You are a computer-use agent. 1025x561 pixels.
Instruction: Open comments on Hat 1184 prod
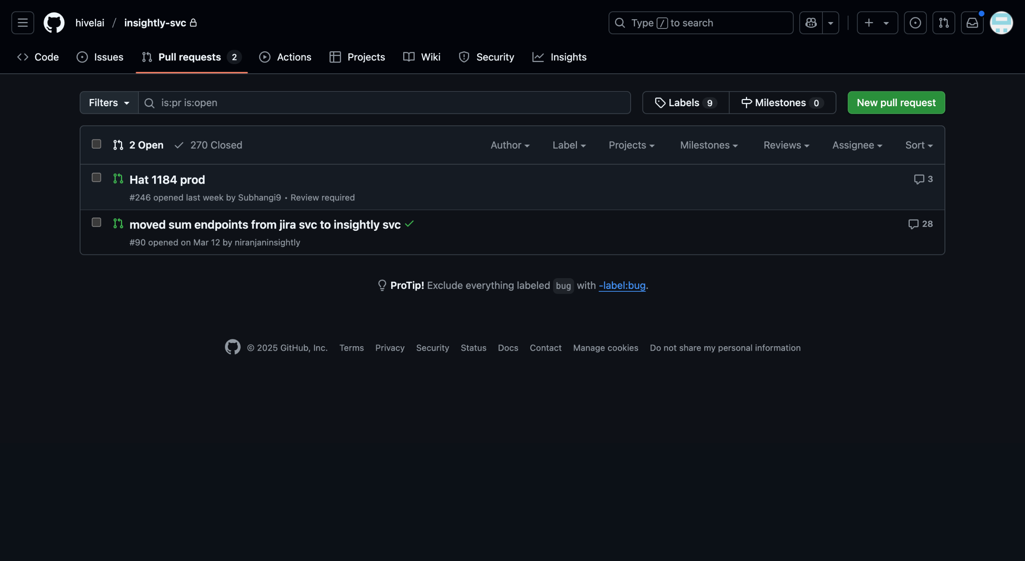pos(923,179)
